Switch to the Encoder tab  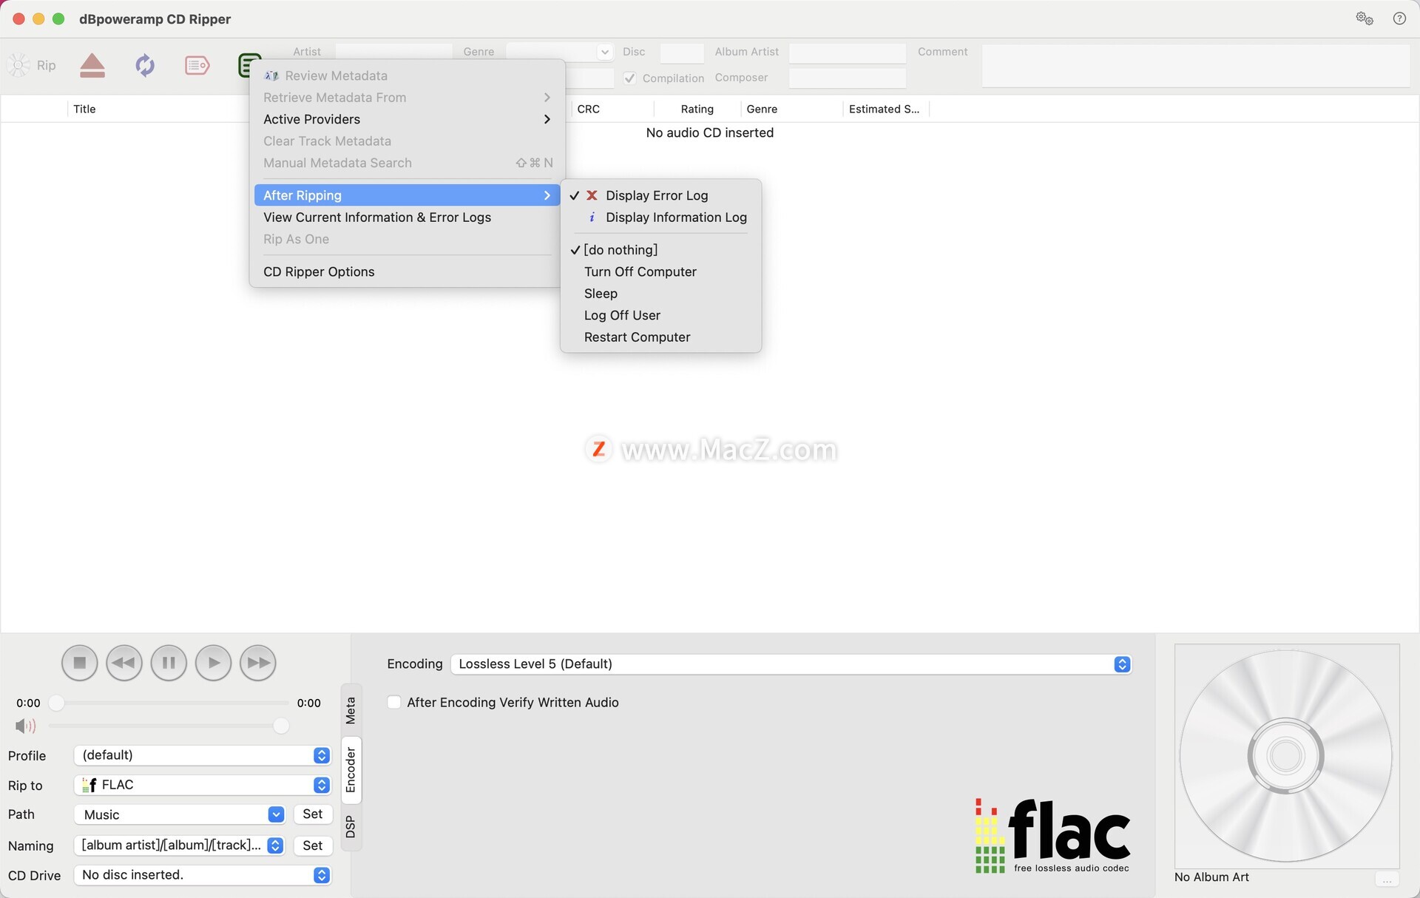[x=351, y=770]
